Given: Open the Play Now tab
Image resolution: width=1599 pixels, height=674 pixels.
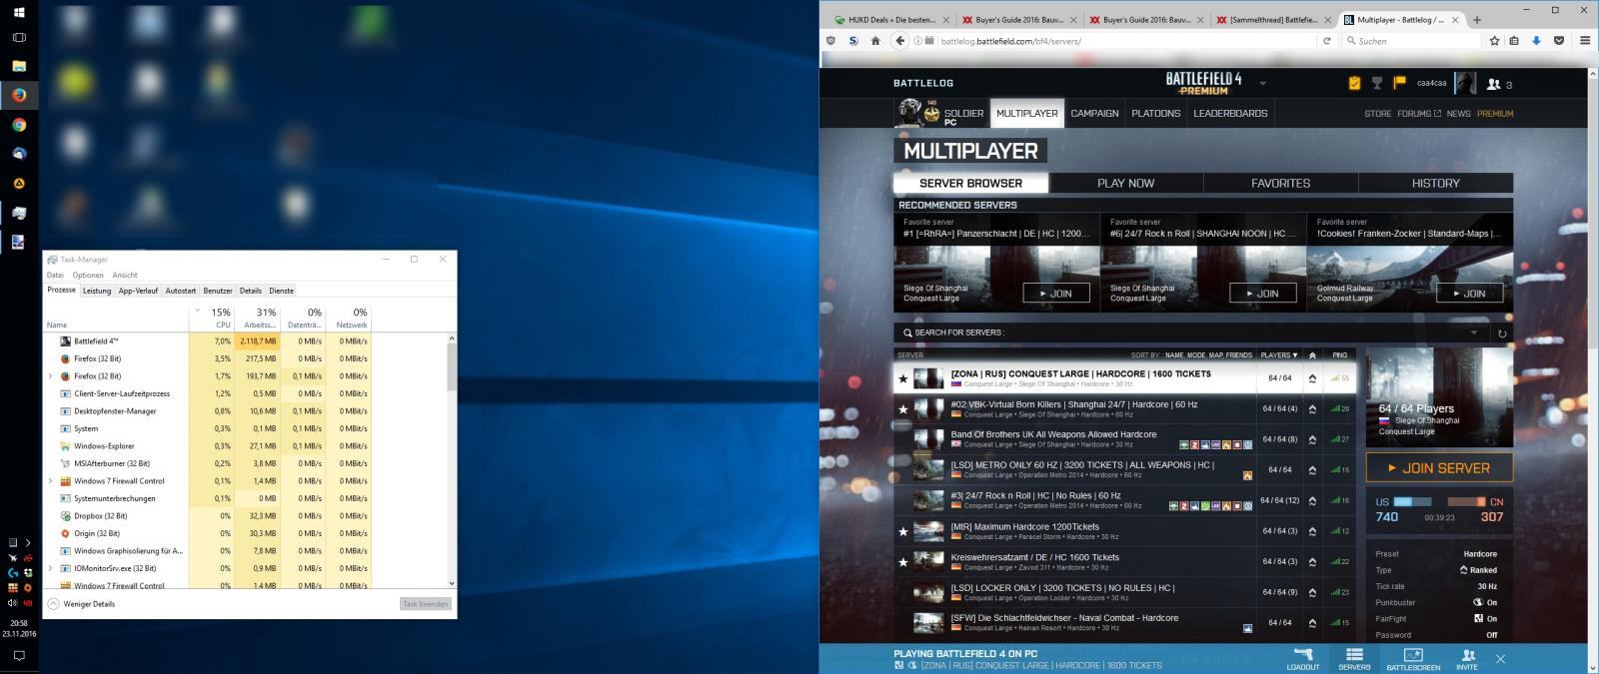Looking at the screenshot, I should point(1125,183).
